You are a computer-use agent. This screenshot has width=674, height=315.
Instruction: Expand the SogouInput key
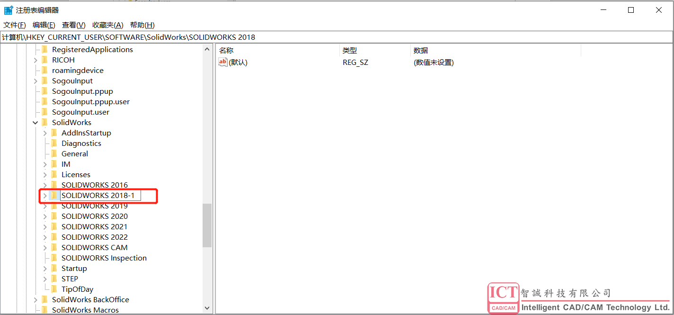[x=35, y=81]
